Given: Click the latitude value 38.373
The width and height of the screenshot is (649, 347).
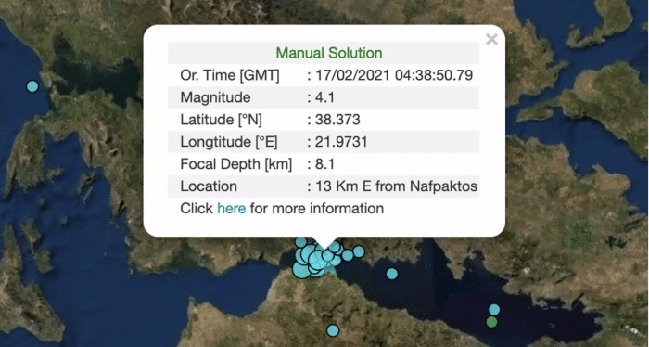Looking at the screenshot, I should 337,120.
